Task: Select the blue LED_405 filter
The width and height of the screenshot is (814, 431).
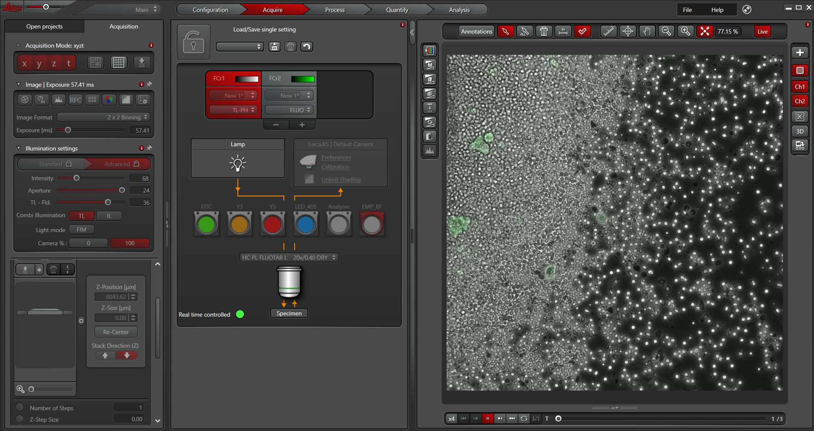Action: [x=306, y=224]
